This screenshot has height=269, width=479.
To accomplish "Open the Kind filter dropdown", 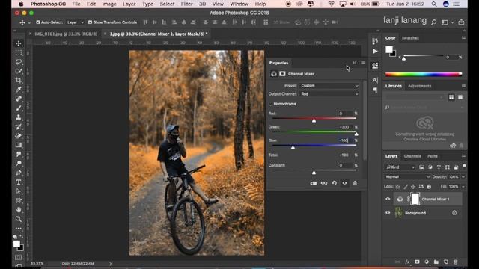I will coord(400,167).
